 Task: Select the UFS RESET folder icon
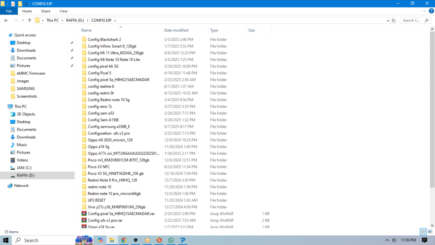(x=84, y=200)
